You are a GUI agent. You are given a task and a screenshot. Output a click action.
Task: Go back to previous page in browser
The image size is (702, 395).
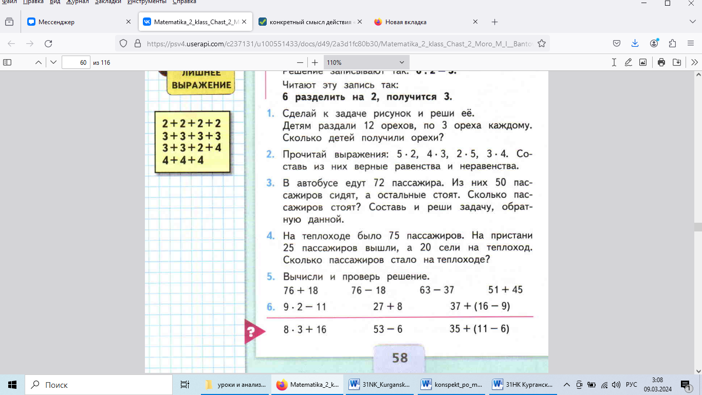11,44
